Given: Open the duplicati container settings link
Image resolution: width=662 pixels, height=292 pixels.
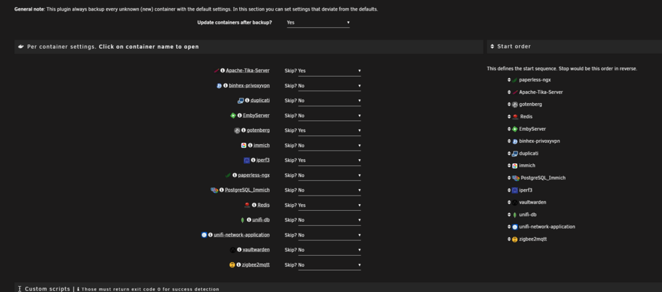Looking at the screenshot, I should pos(260,100).
